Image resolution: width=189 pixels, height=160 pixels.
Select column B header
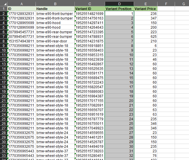click(x=55, y=4)
